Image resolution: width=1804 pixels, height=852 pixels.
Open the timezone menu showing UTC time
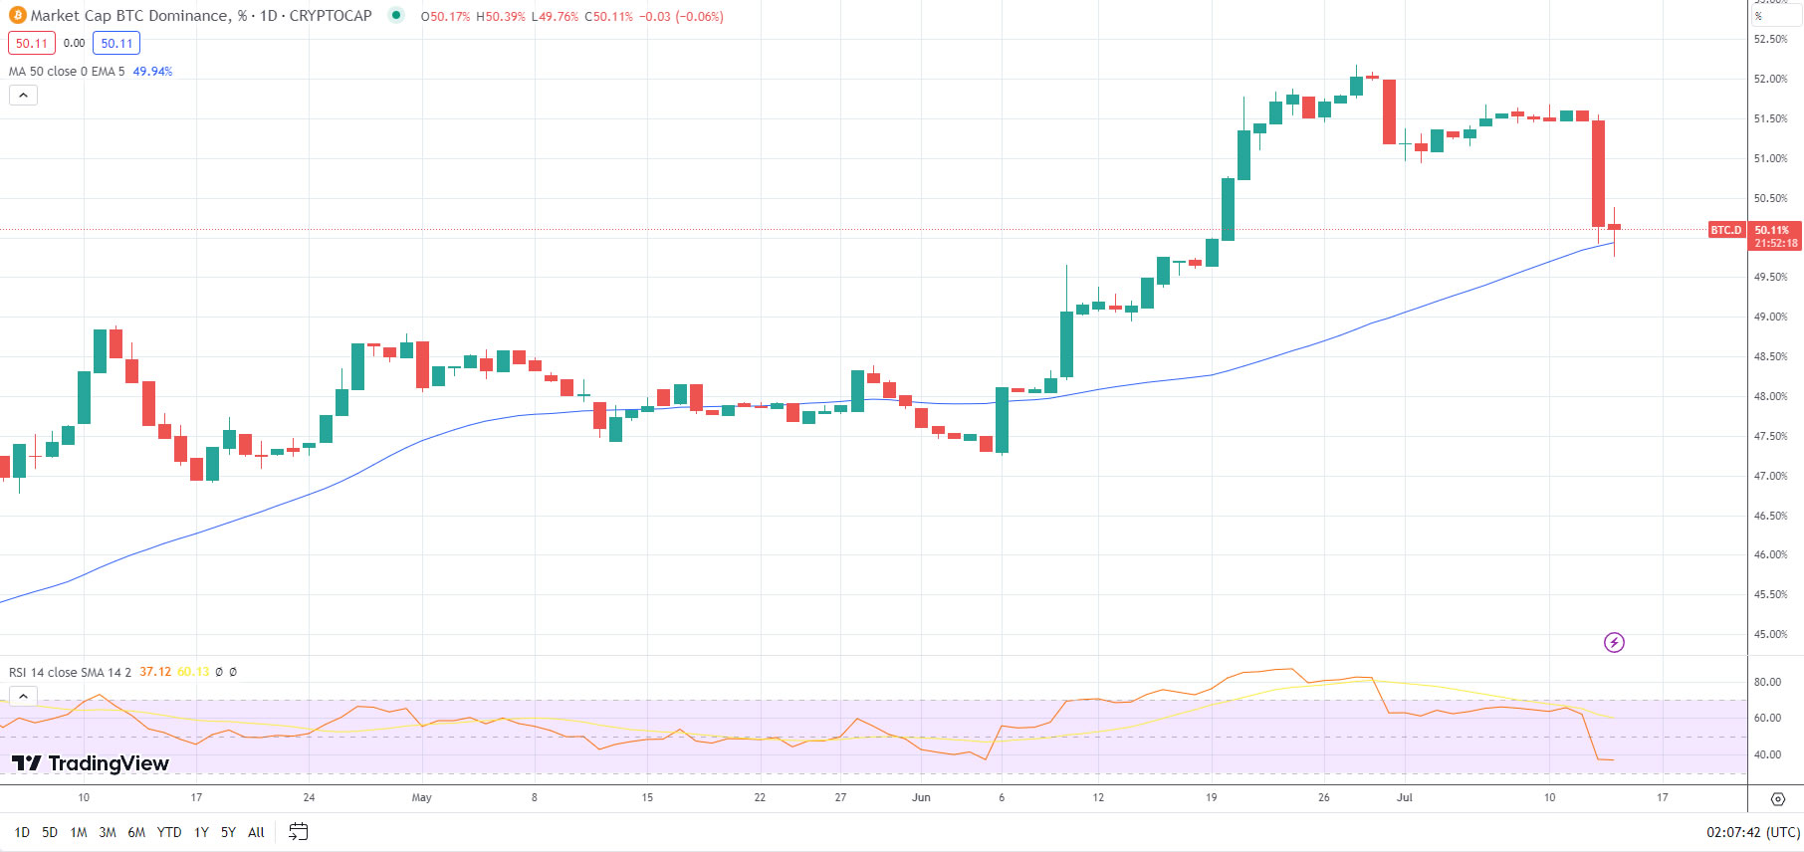1752,832
